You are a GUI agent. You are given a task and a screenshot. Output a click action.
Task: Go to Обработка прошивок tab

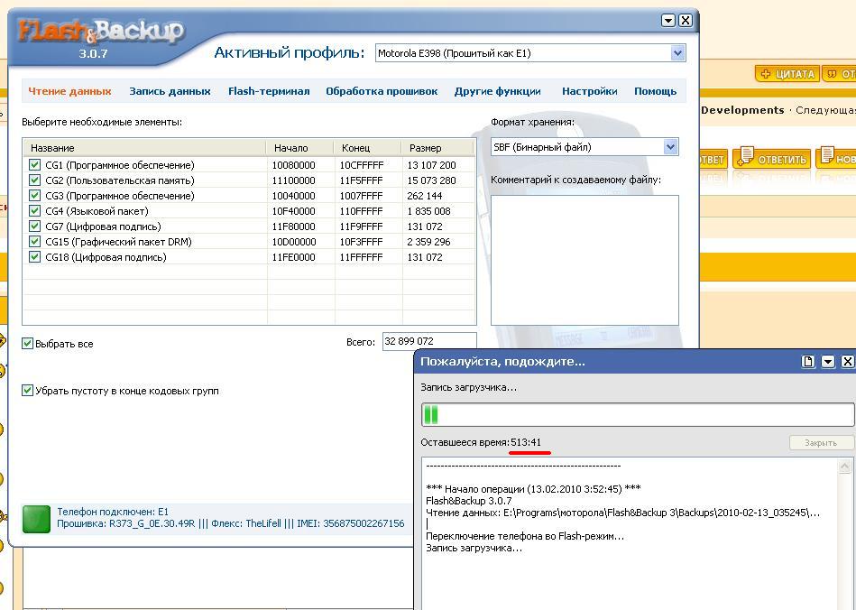click(x=382, y=91)
